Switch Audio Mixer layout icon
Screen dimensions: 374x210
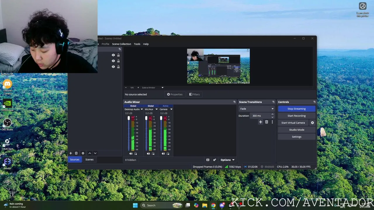click(x=208, y=160)
